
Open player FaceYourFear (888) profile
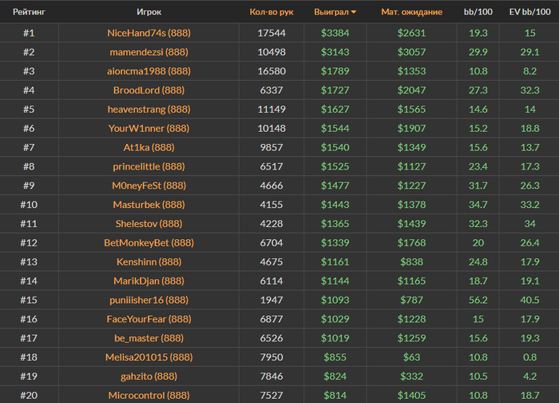149,319
